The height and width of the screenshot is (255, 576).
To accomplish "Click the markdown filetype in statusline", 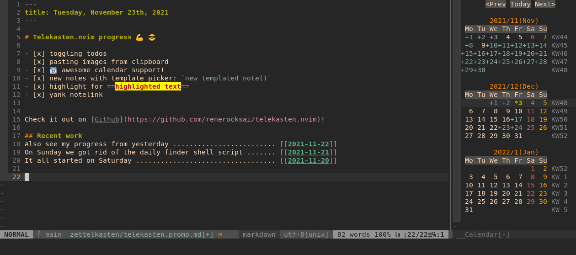I will [259, 234].
